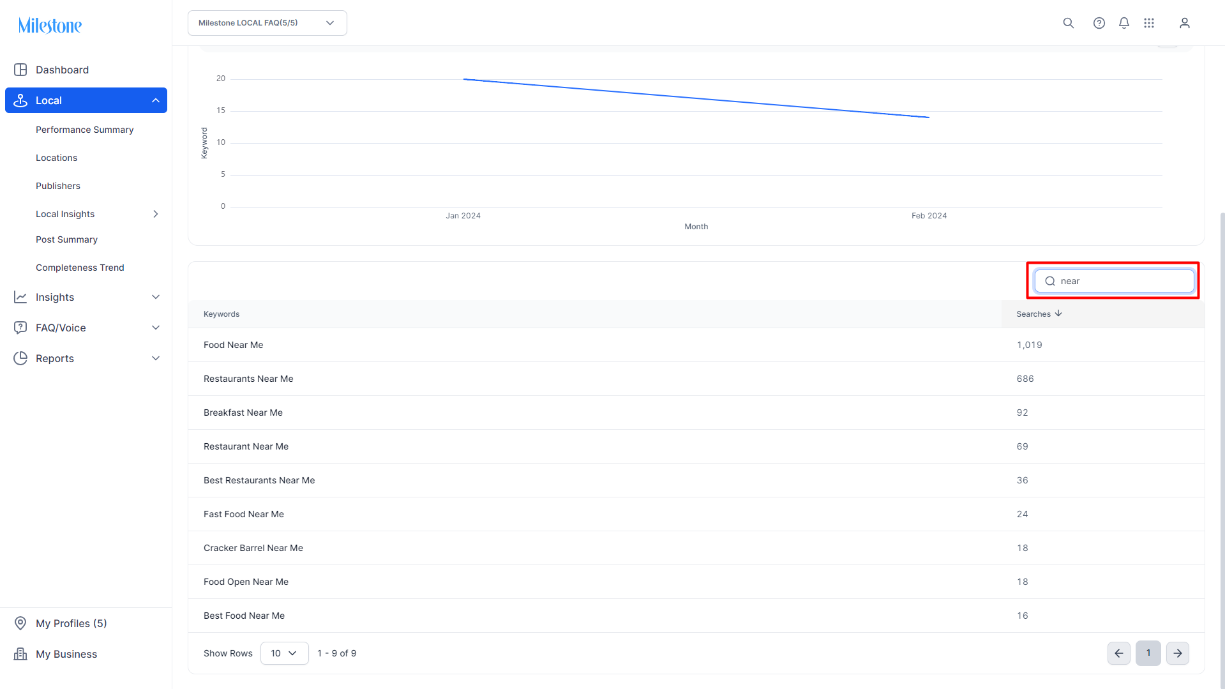Open Publishers in sidebar
The height and width of the screenshot is (689, 1225).
coord(58,186)
